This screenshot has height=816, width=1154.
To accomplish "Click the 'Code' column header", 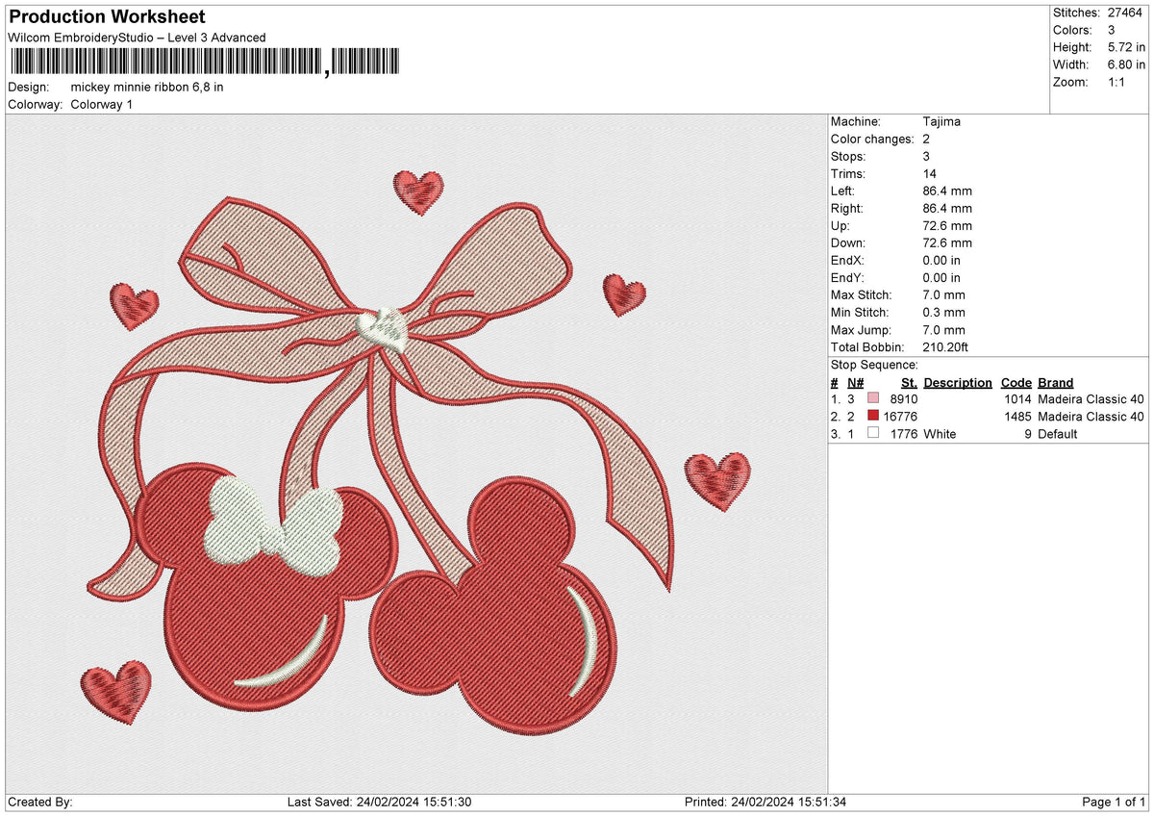I will 1016,383.
